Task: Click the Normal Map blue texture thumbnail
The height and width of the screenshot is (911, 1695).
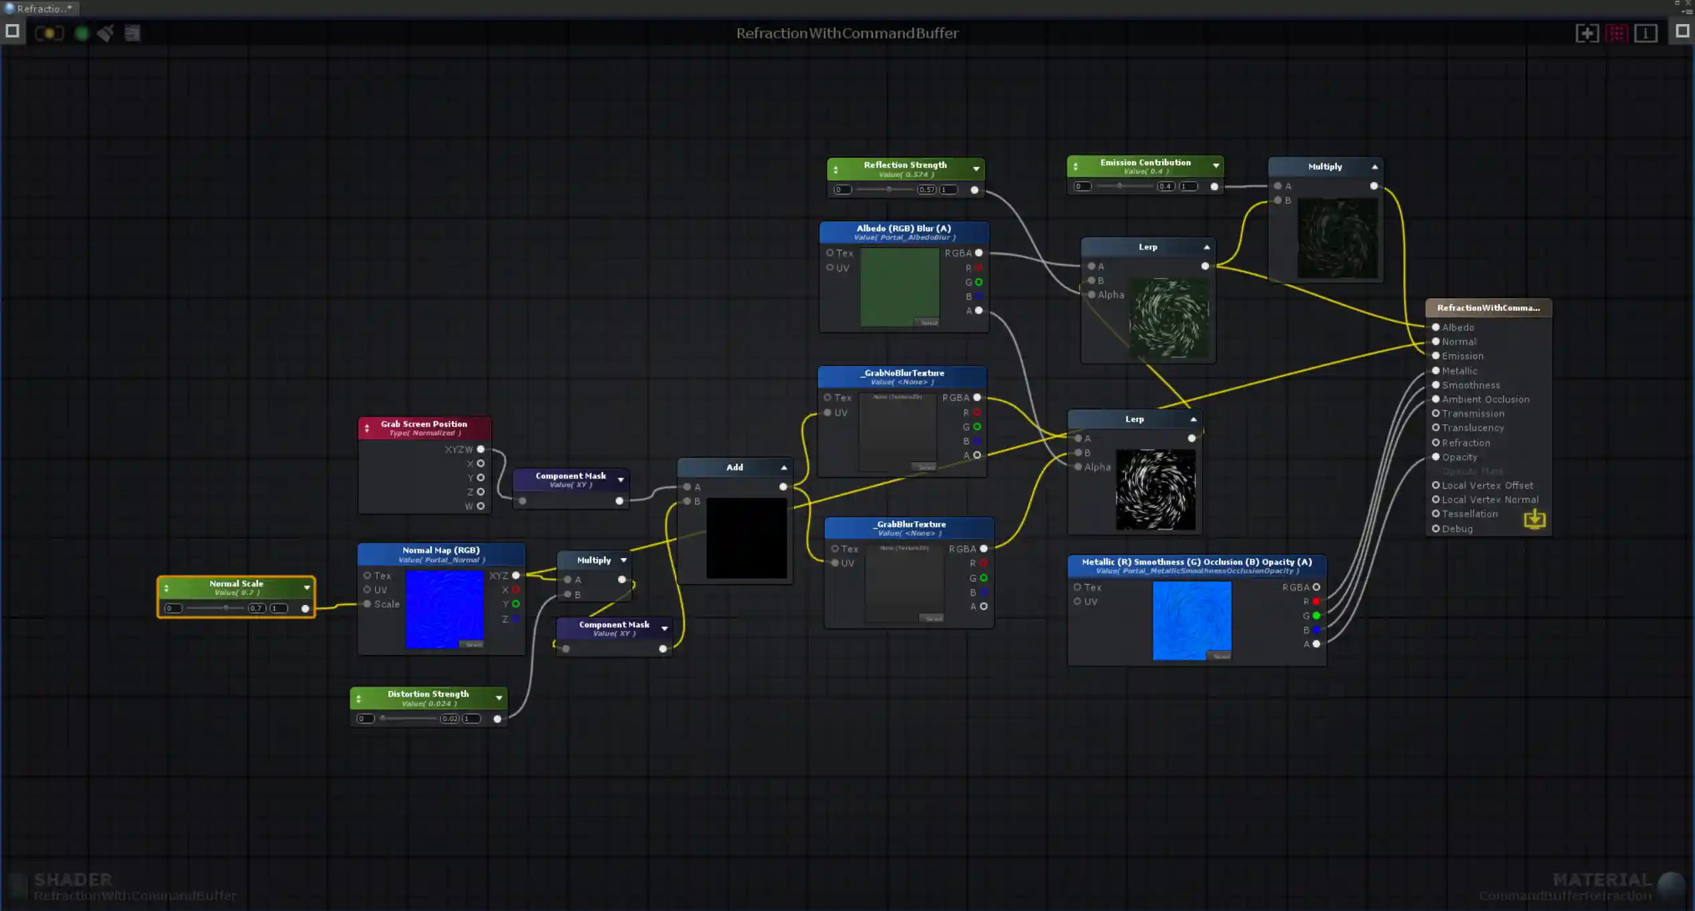Action: pos(444,608)
